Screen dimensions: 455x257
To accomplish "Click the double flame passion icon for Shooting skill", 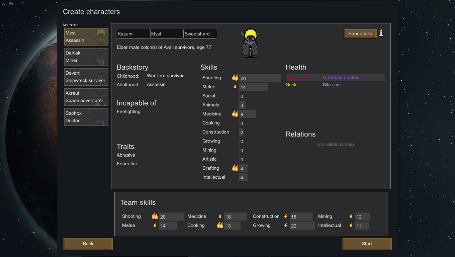I will point(235,78).
